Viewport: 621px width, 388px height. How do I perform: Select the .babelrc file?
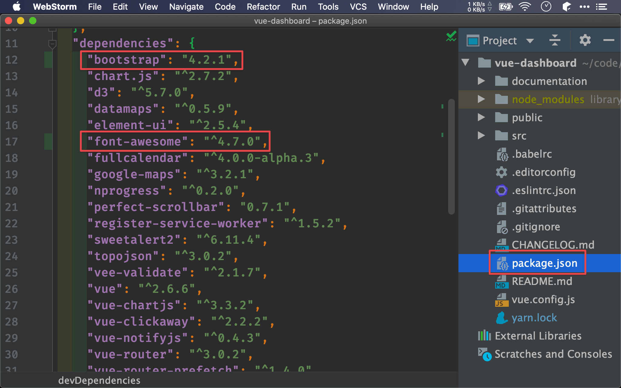pyautogui.click(x=531, y=154)
